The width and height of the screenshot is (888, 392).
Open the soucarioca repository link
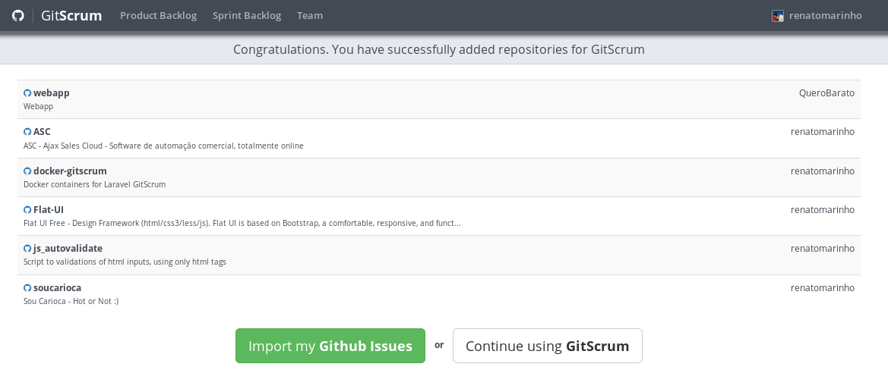[x=57, y=287]
